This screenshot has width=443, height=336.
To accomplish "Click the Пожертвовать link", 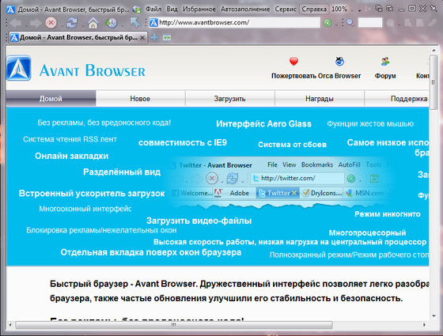I will coord(293,76).
